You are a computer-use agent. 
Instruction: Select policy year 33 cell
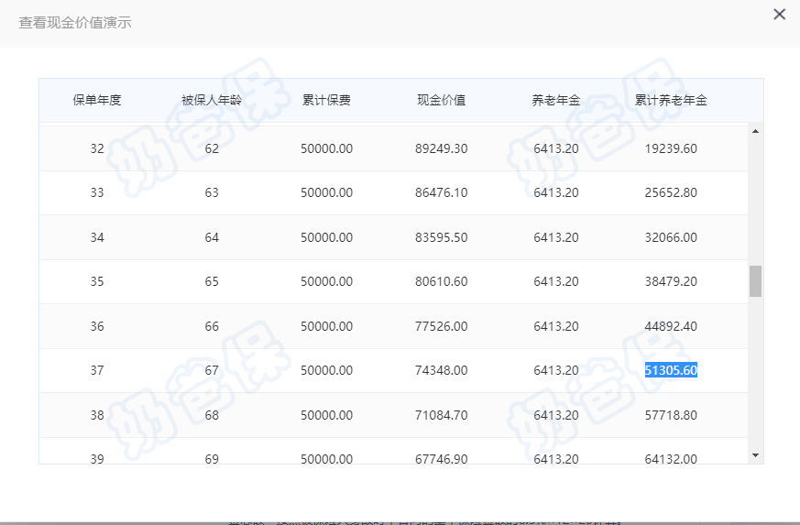pyautogui.click(x=97, y=192)
